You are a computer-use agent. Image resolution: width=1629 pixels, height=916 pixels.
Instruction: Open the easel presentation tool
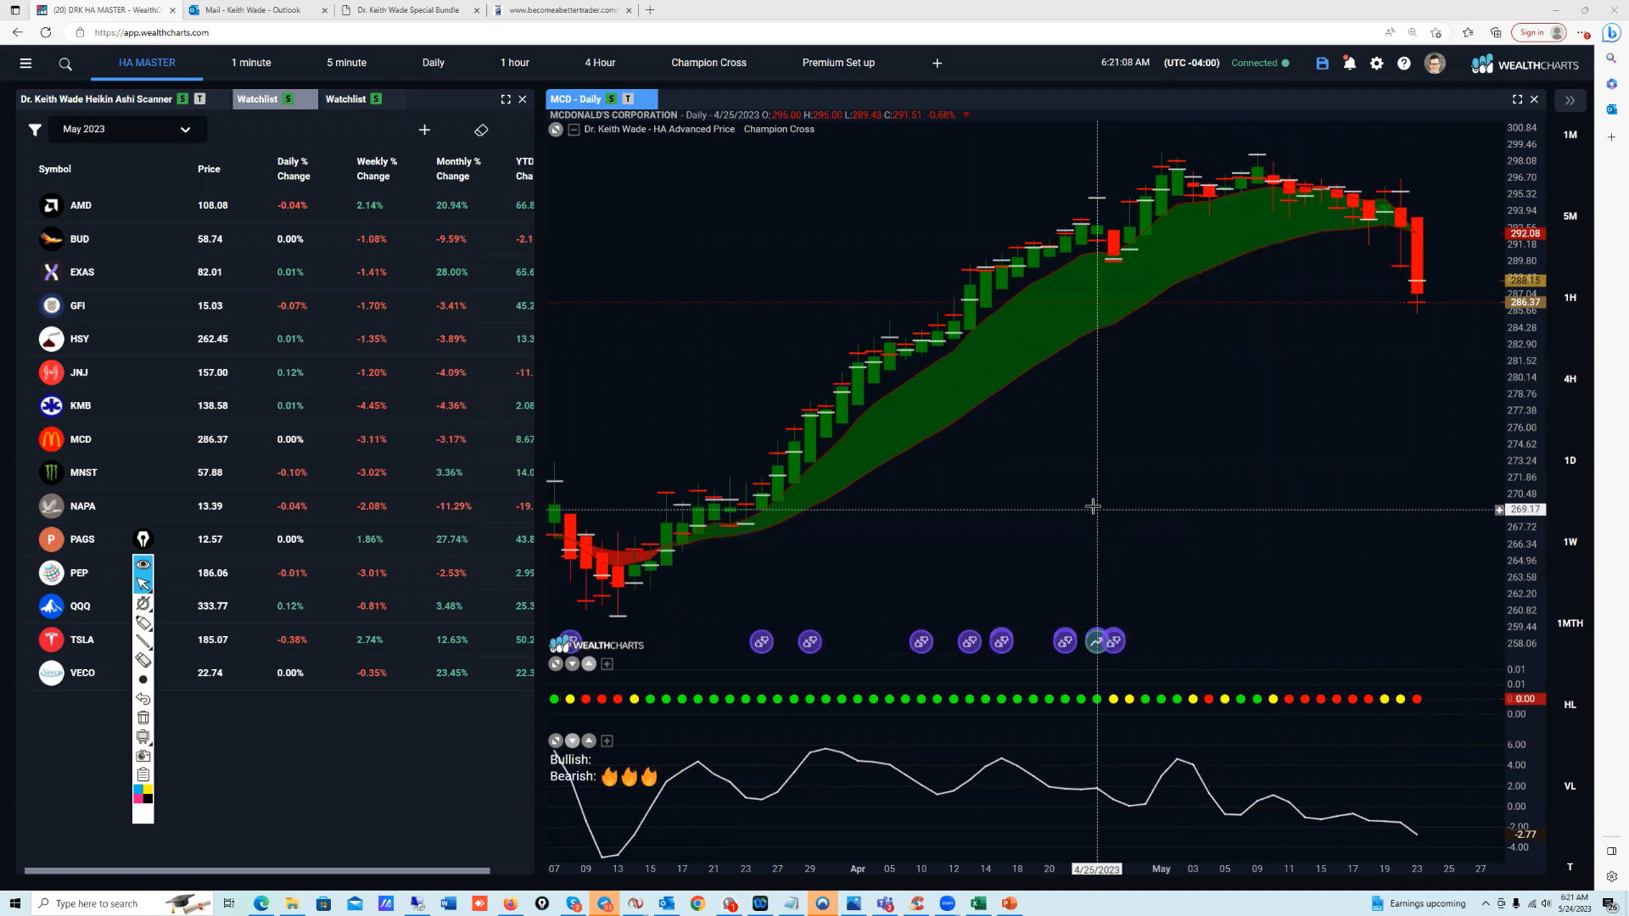pos(143,736)
